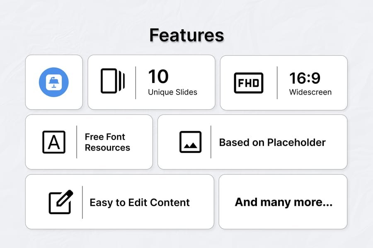Image resolution: width=373 pixels, height=248 pixels.
Task: Click the divider beside the pencil icon
Action: (82, 202)
